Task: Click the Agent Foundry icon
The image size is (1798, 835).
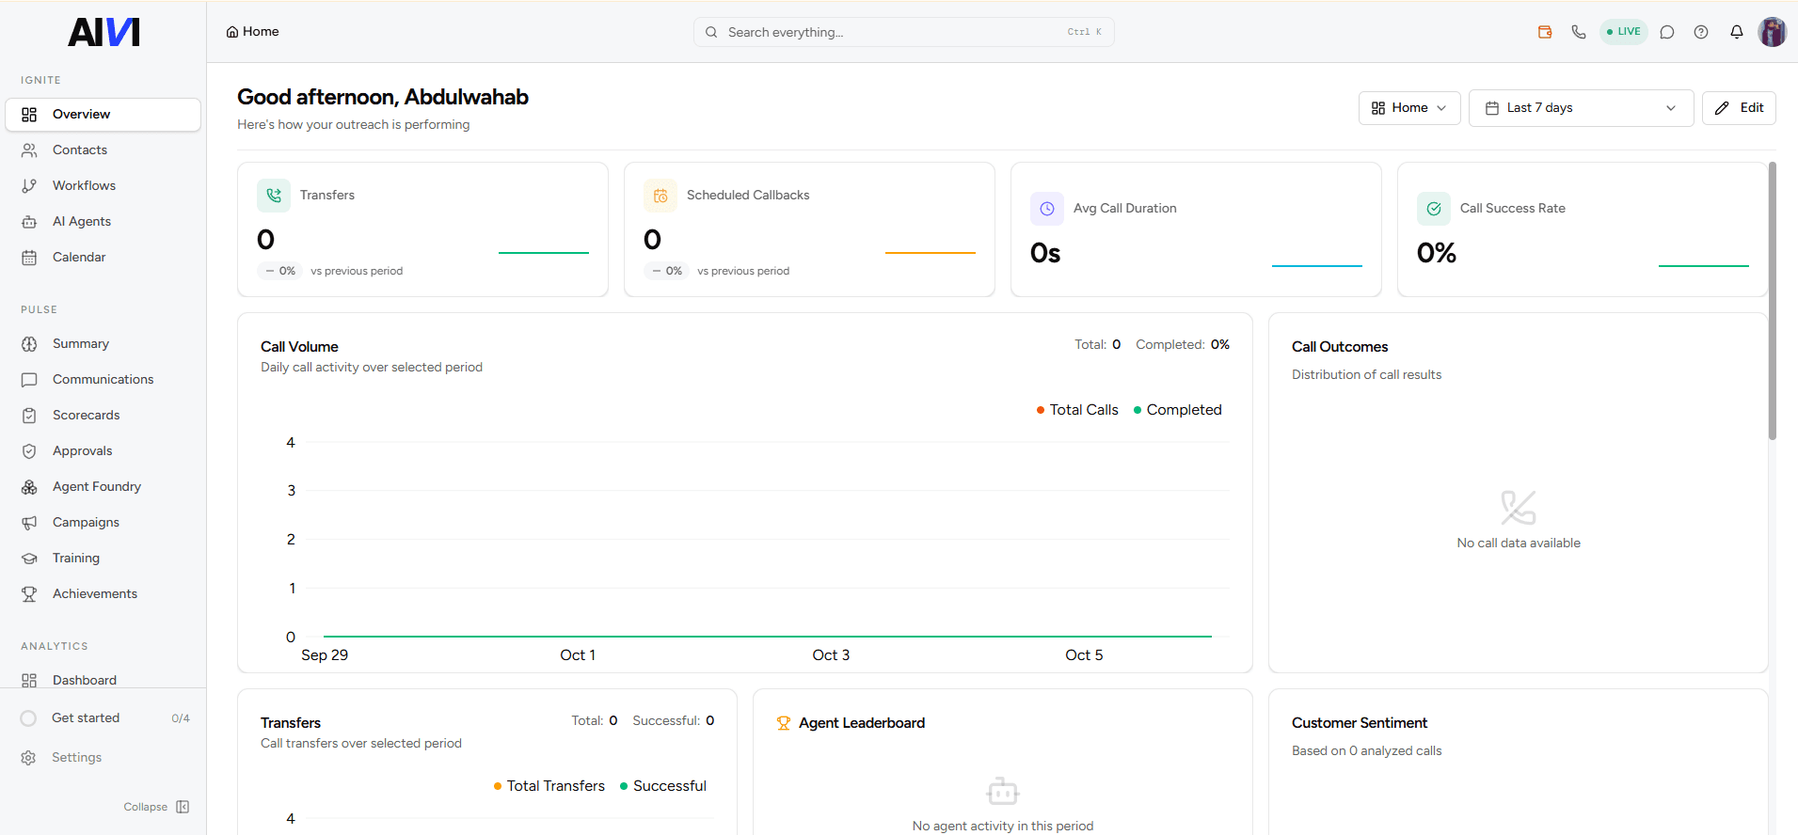Action: pyautogui.click(x=29, y=487)
